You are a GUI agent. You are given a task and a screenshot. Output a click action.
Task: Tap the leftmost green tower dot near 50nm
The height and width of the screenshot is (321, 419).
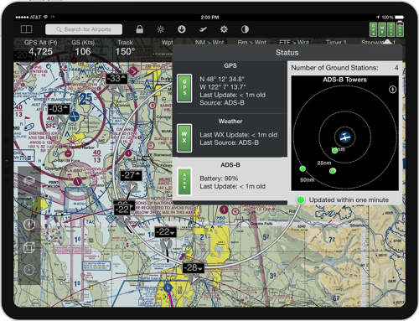303,168
